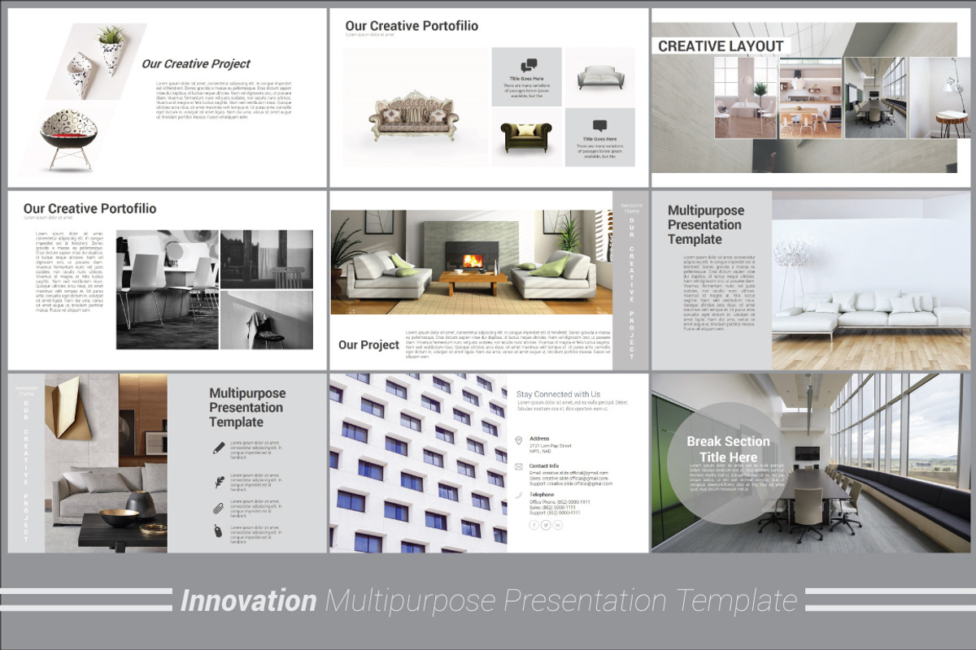Viewport: 976px width, 650px height.
Task: Click the double chat bubbles icon
Action: point(529,65)
